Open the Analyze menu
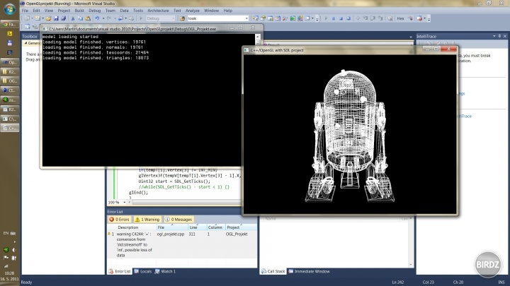The height and width of the screenshot is (286, 510). click(x=192, y=11)
